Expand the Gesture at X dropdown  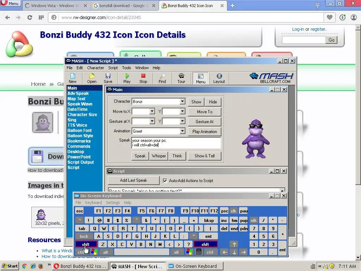pos(152,121)
